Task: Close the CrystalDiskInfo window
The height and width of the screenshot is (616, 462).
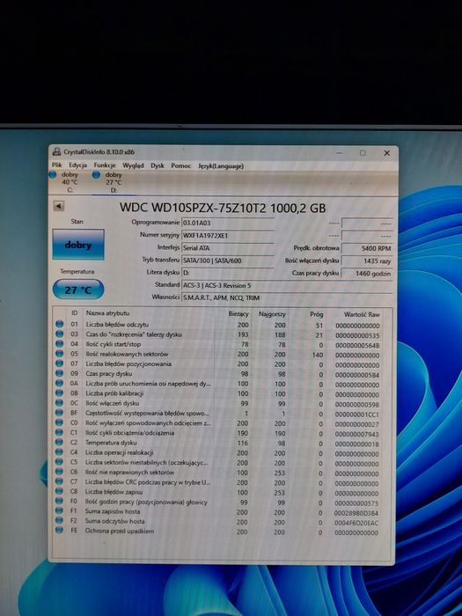Action: [x=386, y=153]
